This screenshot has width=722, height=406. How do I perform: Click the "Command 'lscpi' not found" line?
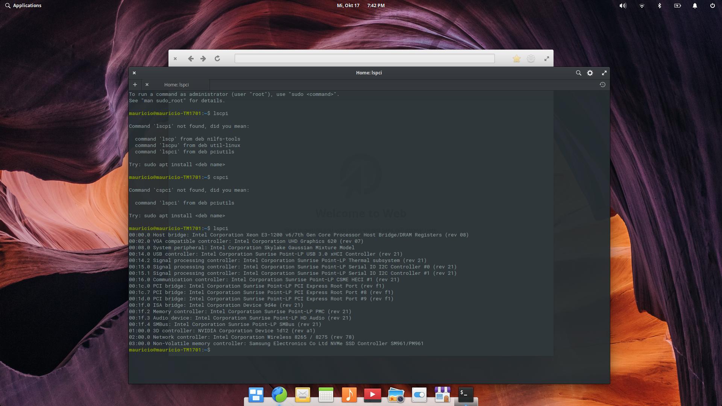pyautogui.click(x=189, y=126)
